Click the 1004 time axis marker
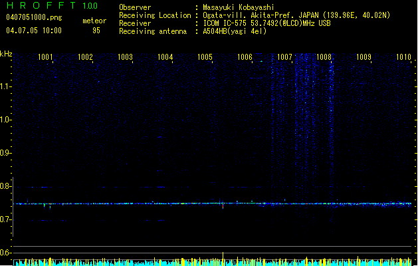Viewport: 418px width, 266px height. click(x=165, y=57)
